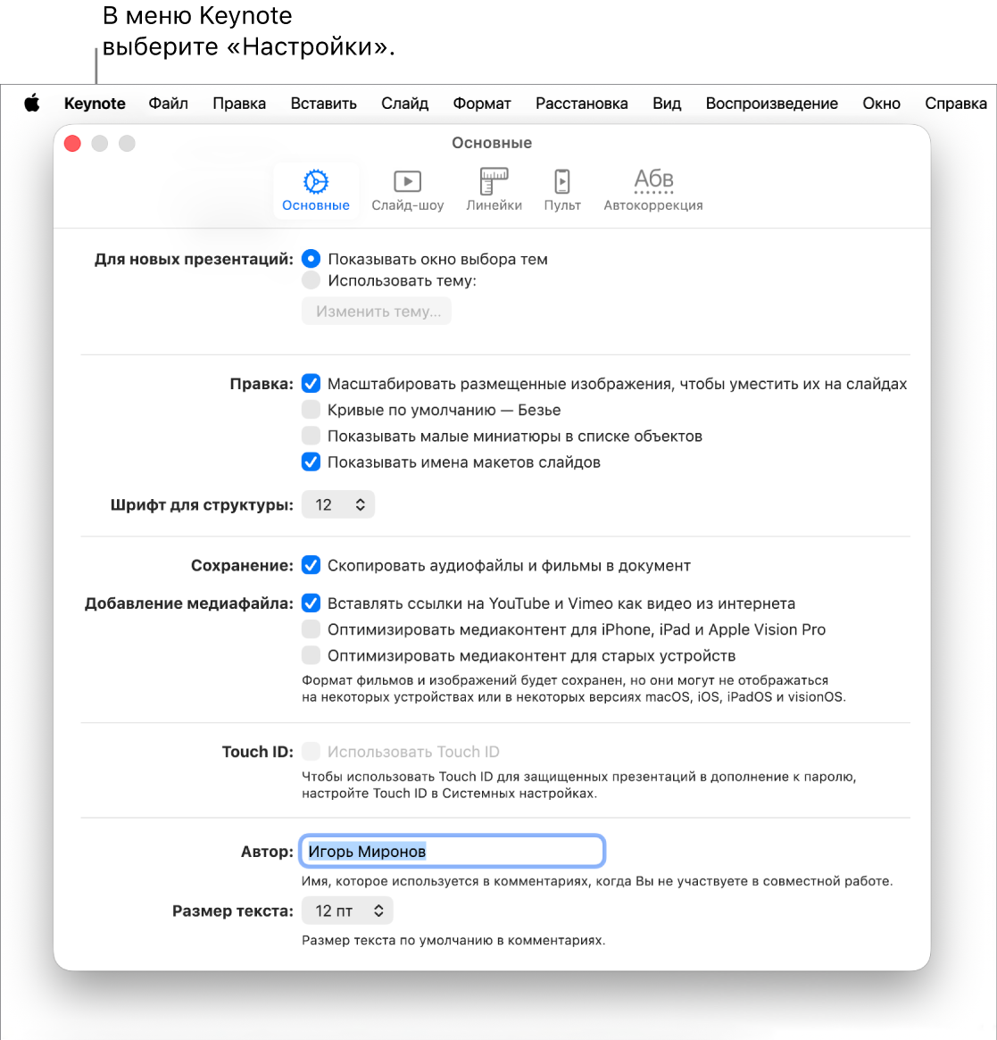The image size is (997, 1040).
Task: Open the Окно menu
Action: pyautogui.click(x=881, y=104)
